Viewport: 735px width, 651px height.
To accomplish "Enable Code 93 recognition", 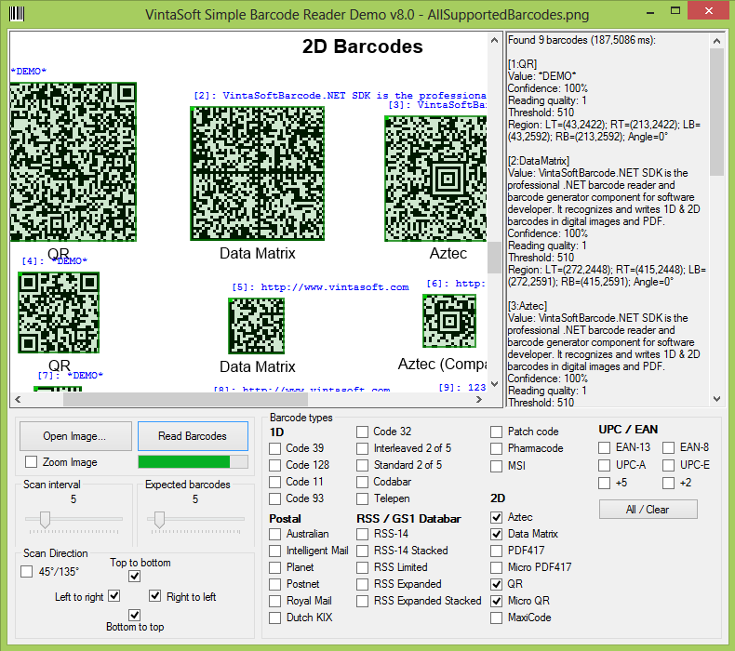I will pyautogui.click(x=275, y=498).
